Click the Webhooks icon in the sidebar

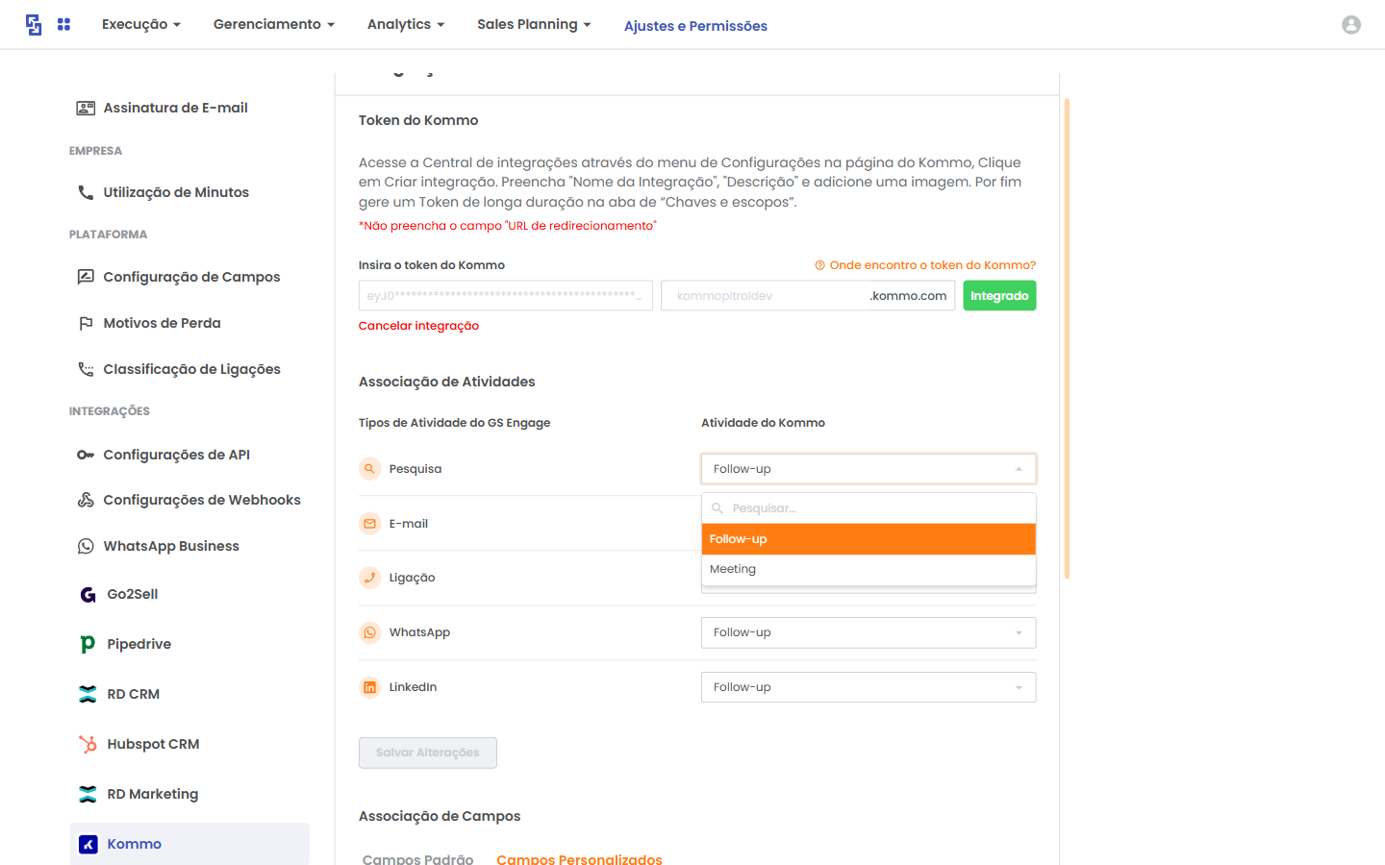86,500
